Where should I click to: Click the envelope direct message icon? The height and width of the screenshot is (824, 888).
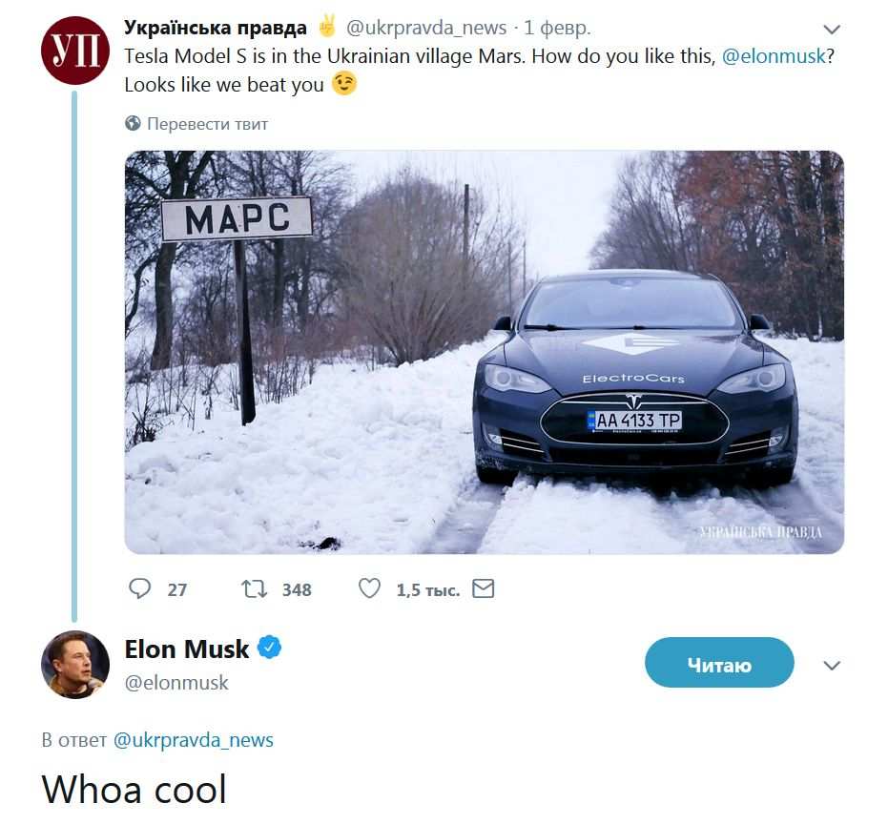[484, 588]
